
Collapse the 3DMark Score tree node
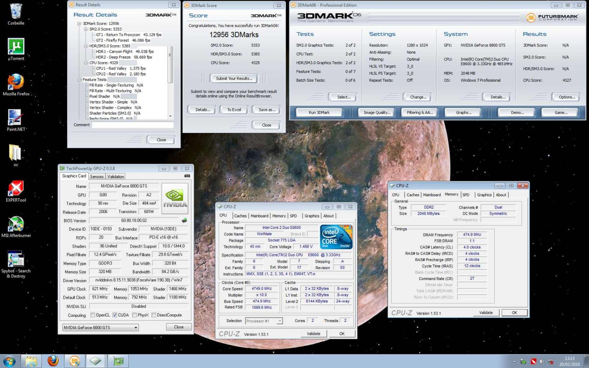(x=79, y=24)
